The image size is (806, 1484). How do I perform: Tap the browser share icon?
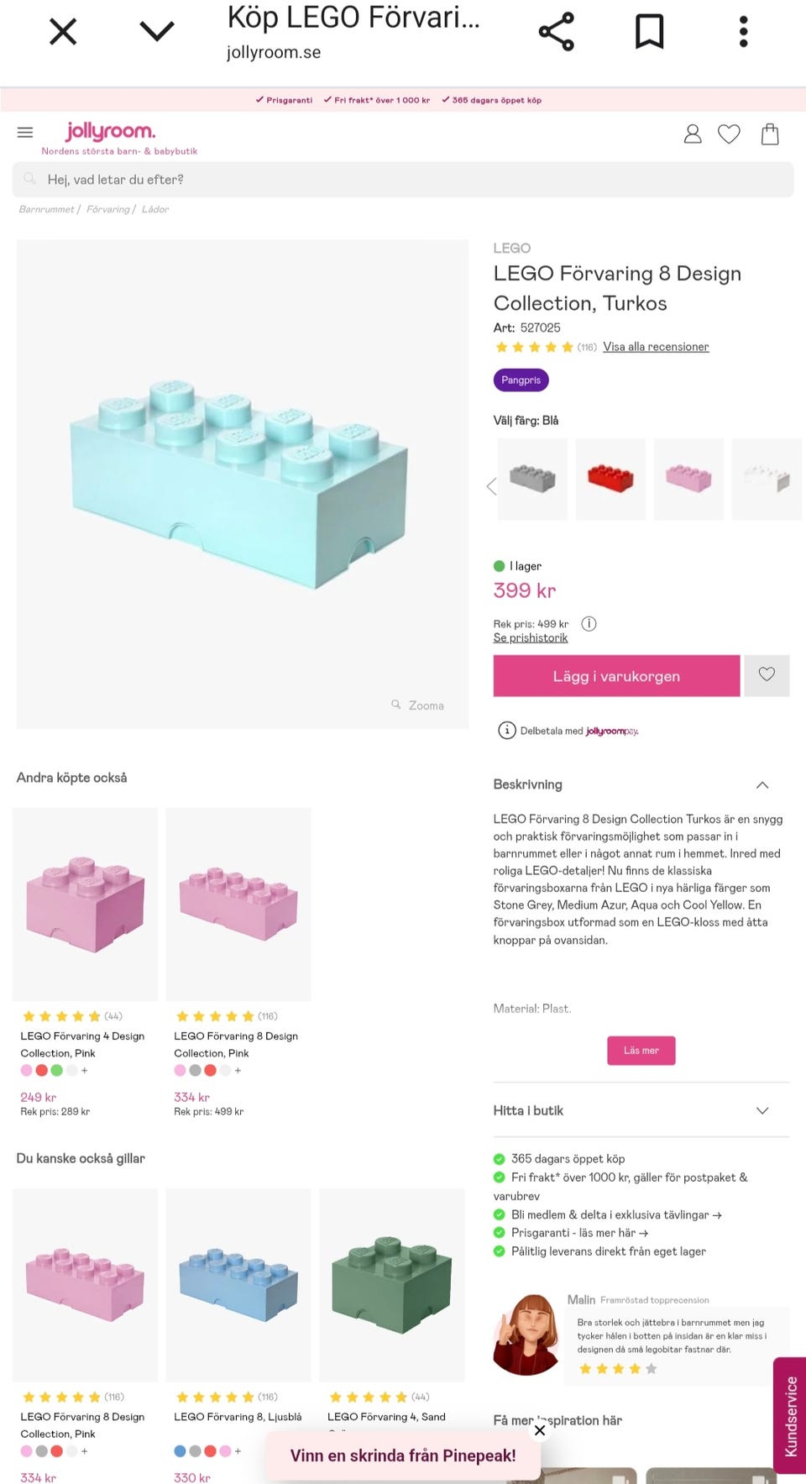pos(556,32)
